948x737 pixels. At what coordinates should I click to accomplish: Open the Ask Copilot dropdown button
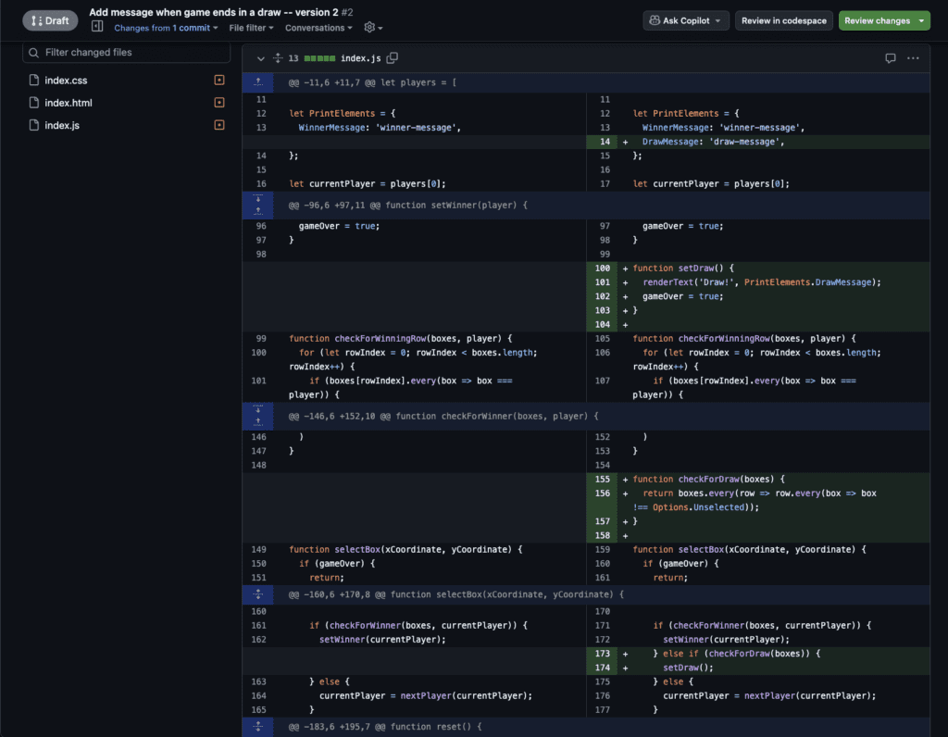[x=686, y=20]
